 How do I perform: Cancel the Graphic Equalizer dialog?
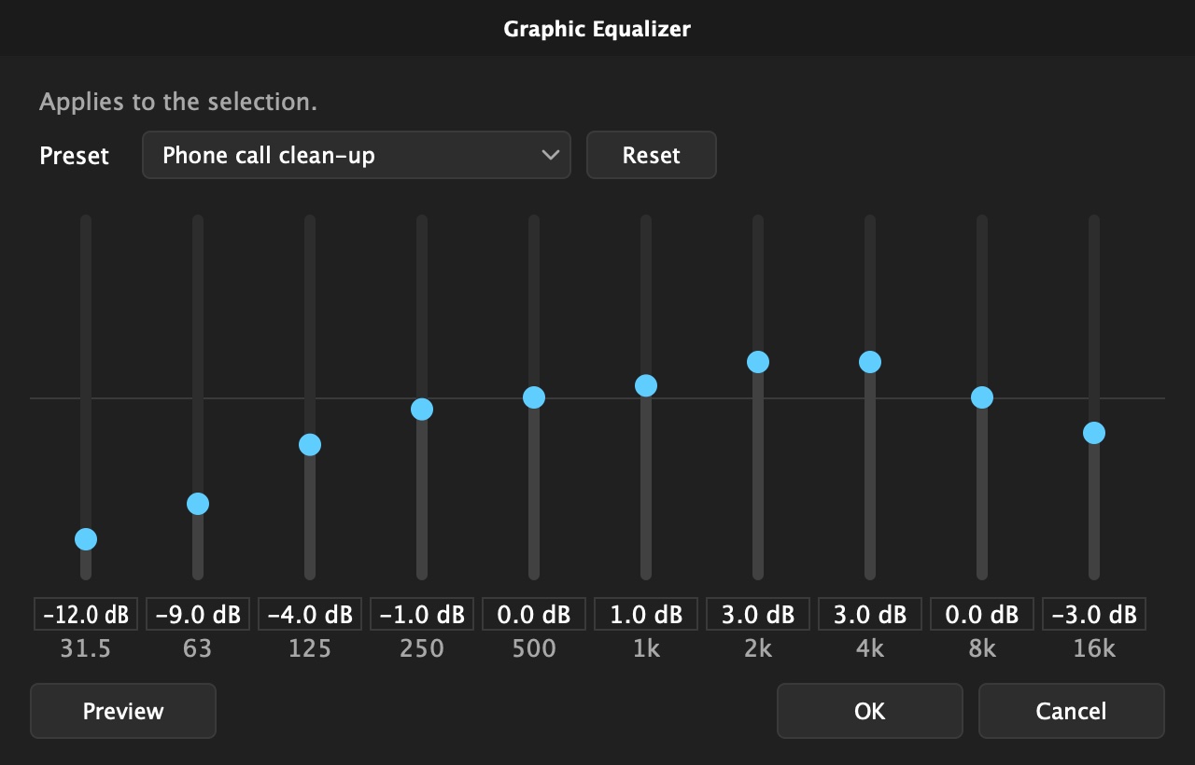1071,711
